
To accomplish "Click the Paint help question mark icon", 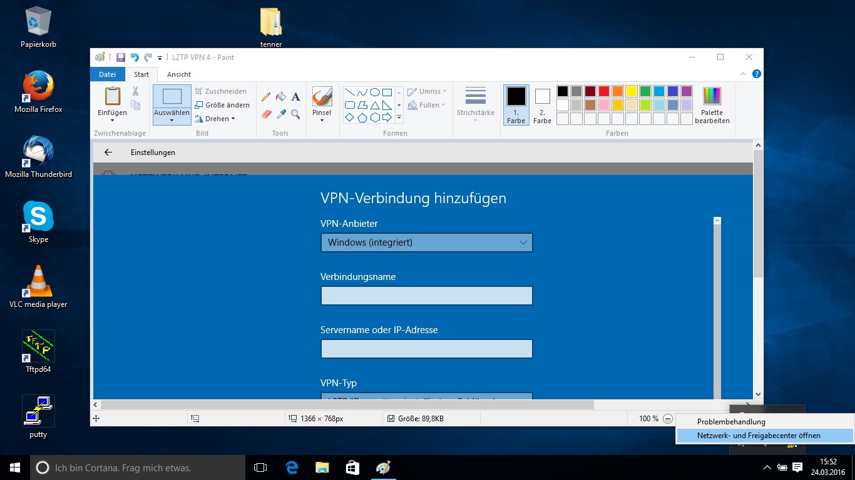I will click(756, 74).
